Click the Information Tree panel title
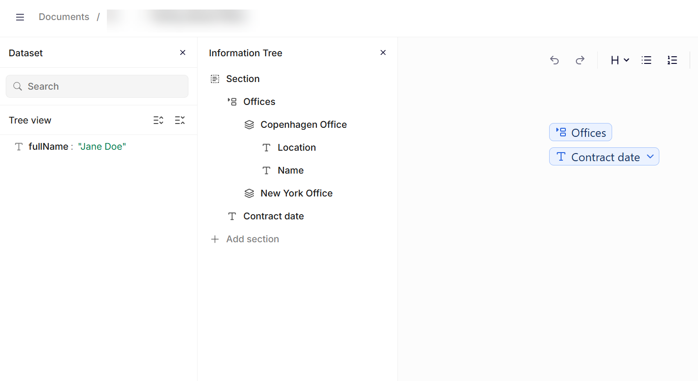 (246, 53)
